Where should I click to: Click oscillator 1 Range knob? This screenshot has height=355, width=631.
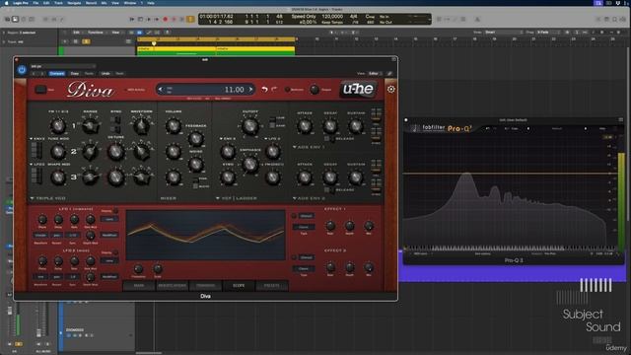pyautogui.click(x=90, y=126)
